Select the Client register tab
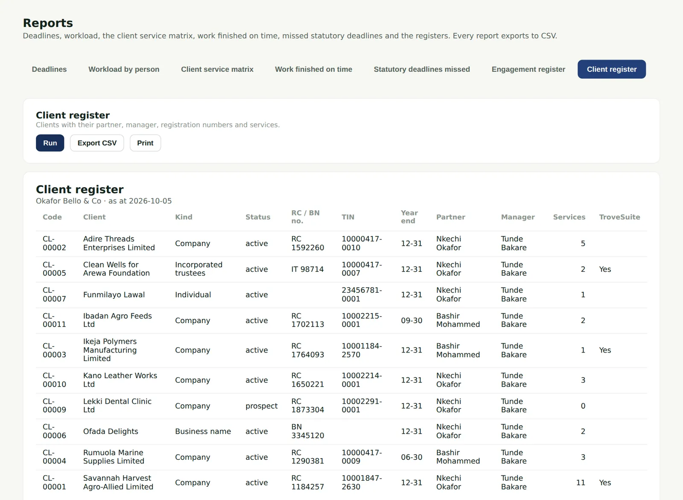Screen dimensions: 683x500 612,69
